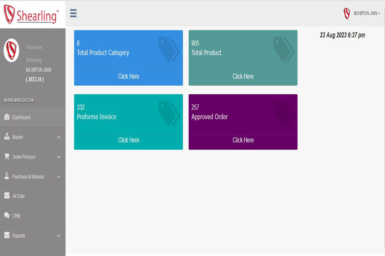Screen dimensions: 385x256
Task: Click the CRM chat bubbles icon
Action: [7, 215]
